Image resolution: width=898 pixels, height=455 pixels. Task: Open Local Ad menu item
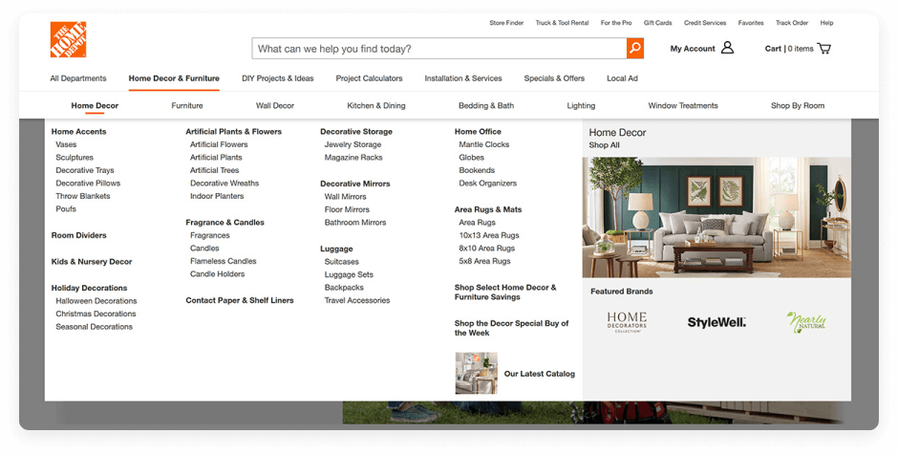[x=622, y=78]
